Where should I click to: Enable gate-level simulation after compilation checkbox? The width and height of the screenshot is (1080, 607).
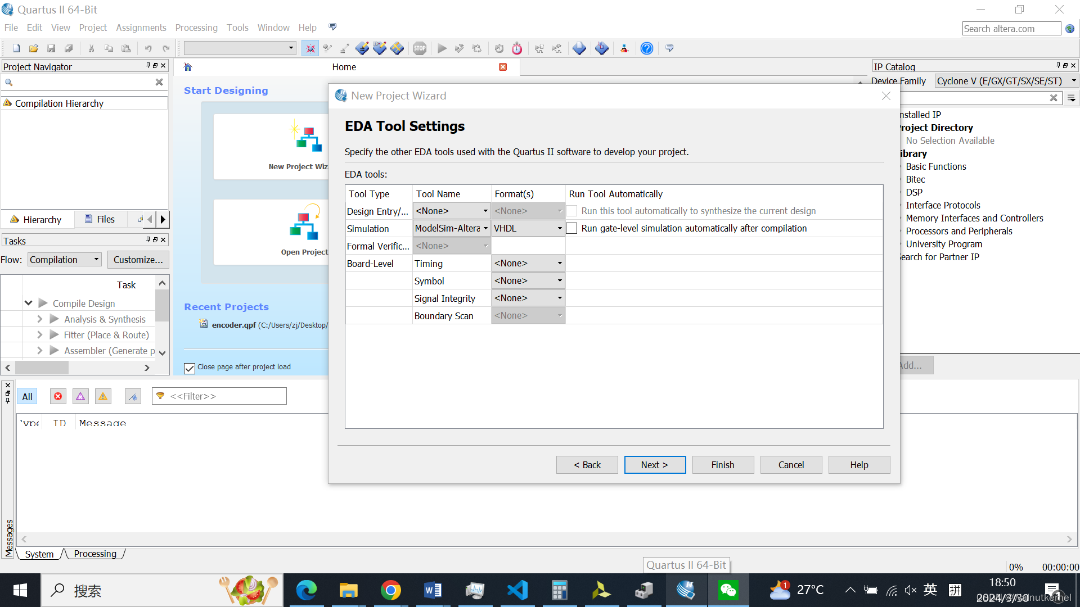click(x=571, y=228)
